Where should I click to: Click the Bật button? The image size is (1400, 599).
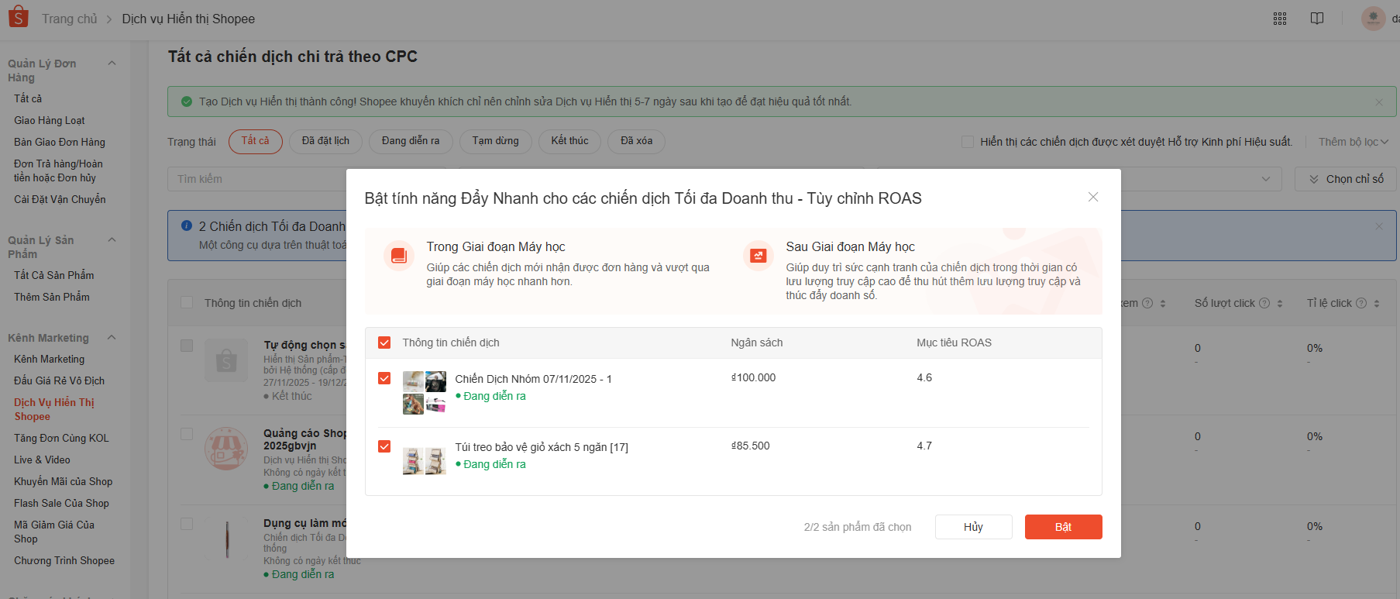click(x=1062, y=527)
